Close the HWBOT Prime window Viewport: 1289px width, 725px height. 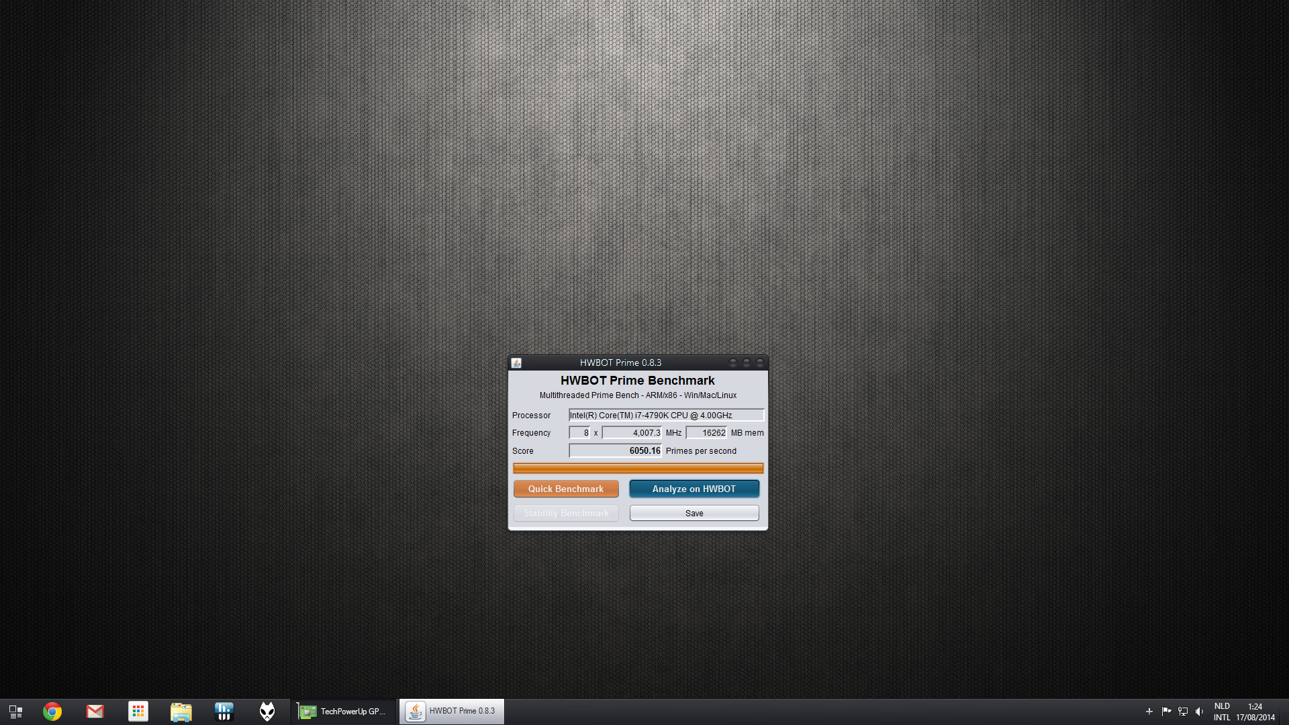[760, 362]
